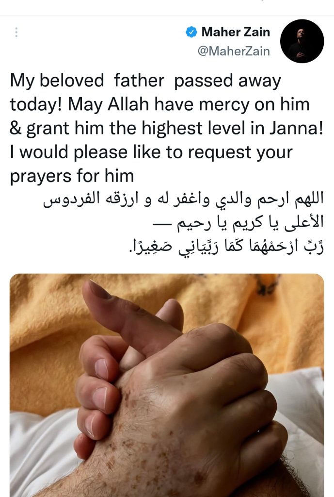The width and height of the screenshot is (334, 497).
Task: Click the Maher Zain display name
Action: (x=236, y=32)
